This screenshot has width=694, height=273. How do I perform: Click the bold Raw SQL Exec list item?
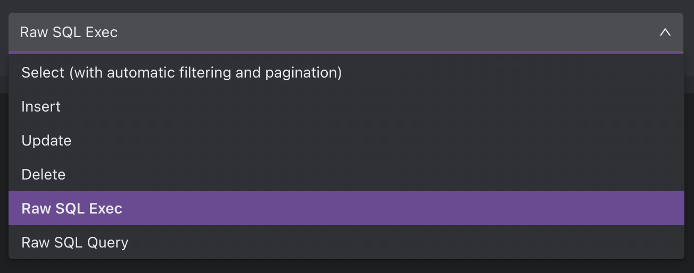click(x=346, y=208)
